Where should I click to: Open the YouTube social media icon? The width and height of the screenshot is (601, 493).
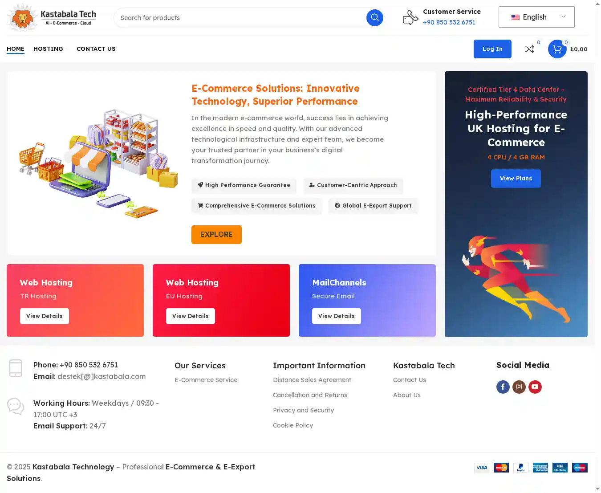[535, 387]
